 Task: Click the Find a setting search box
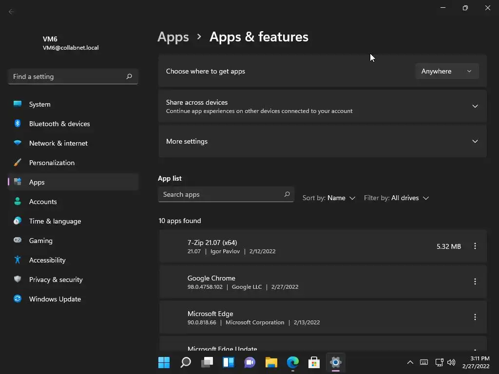coord(73,76)
